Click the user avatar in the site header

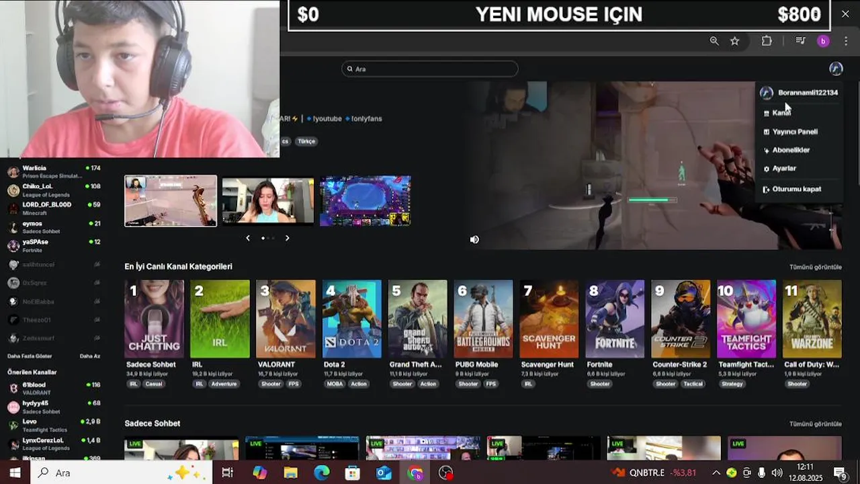point(836,69)
